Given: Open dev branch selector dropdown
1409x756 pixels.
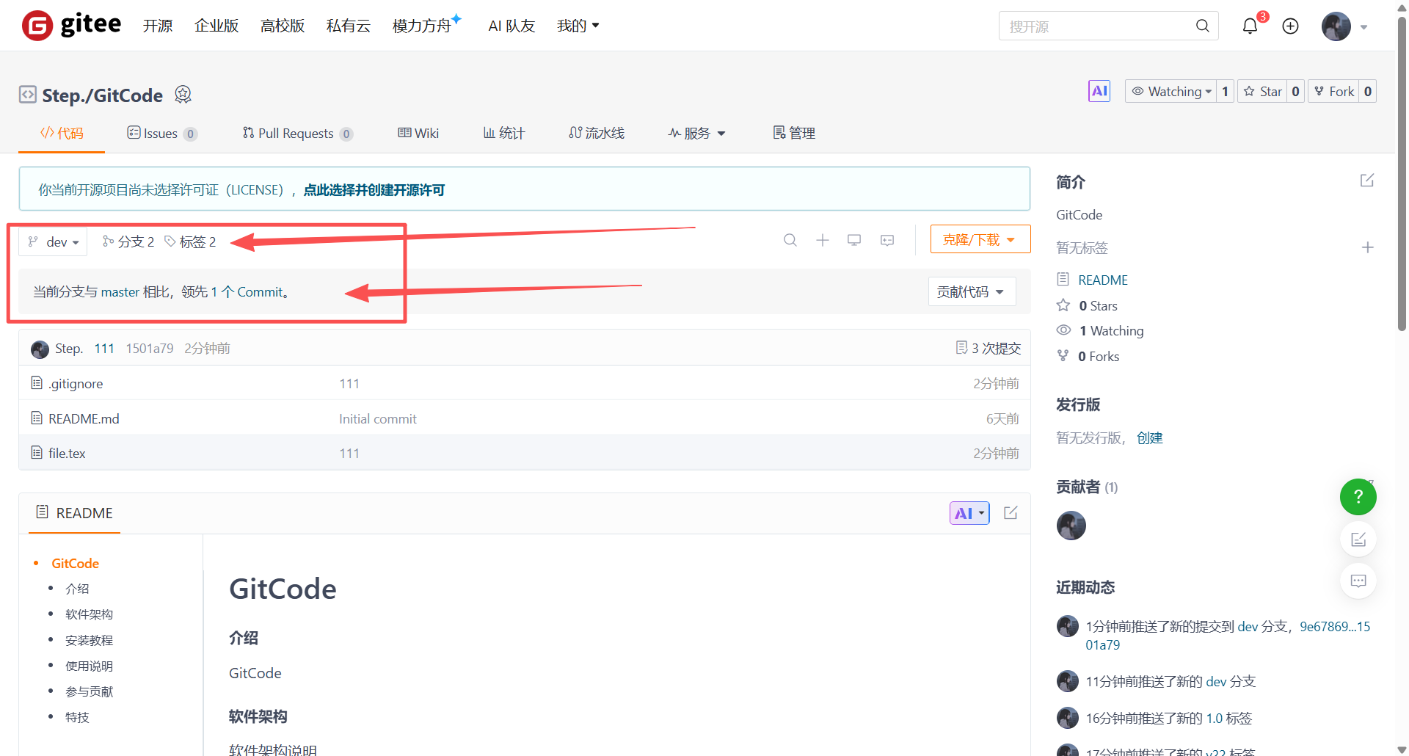Looking at the screenshot, I should click(x=54, y=242).
